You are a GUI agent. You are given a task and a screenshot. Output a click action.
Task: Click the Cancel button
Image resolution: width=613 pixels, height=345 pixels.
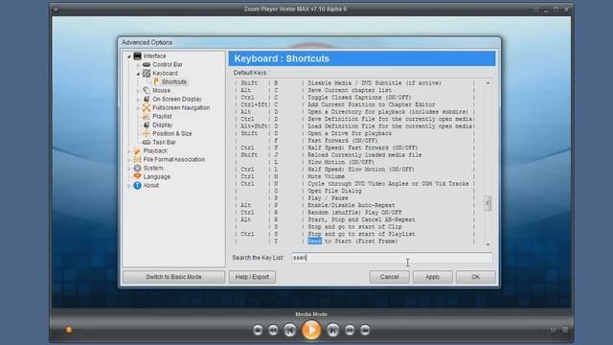[390, 277]
